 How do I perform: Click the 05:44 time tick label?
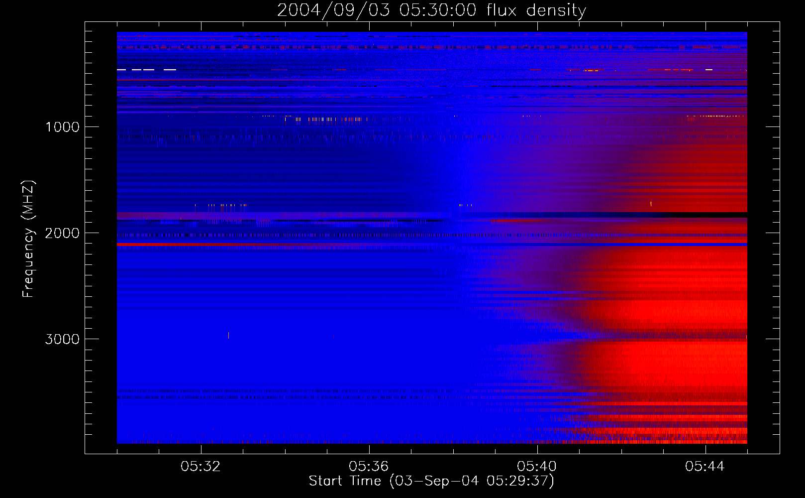705,467
